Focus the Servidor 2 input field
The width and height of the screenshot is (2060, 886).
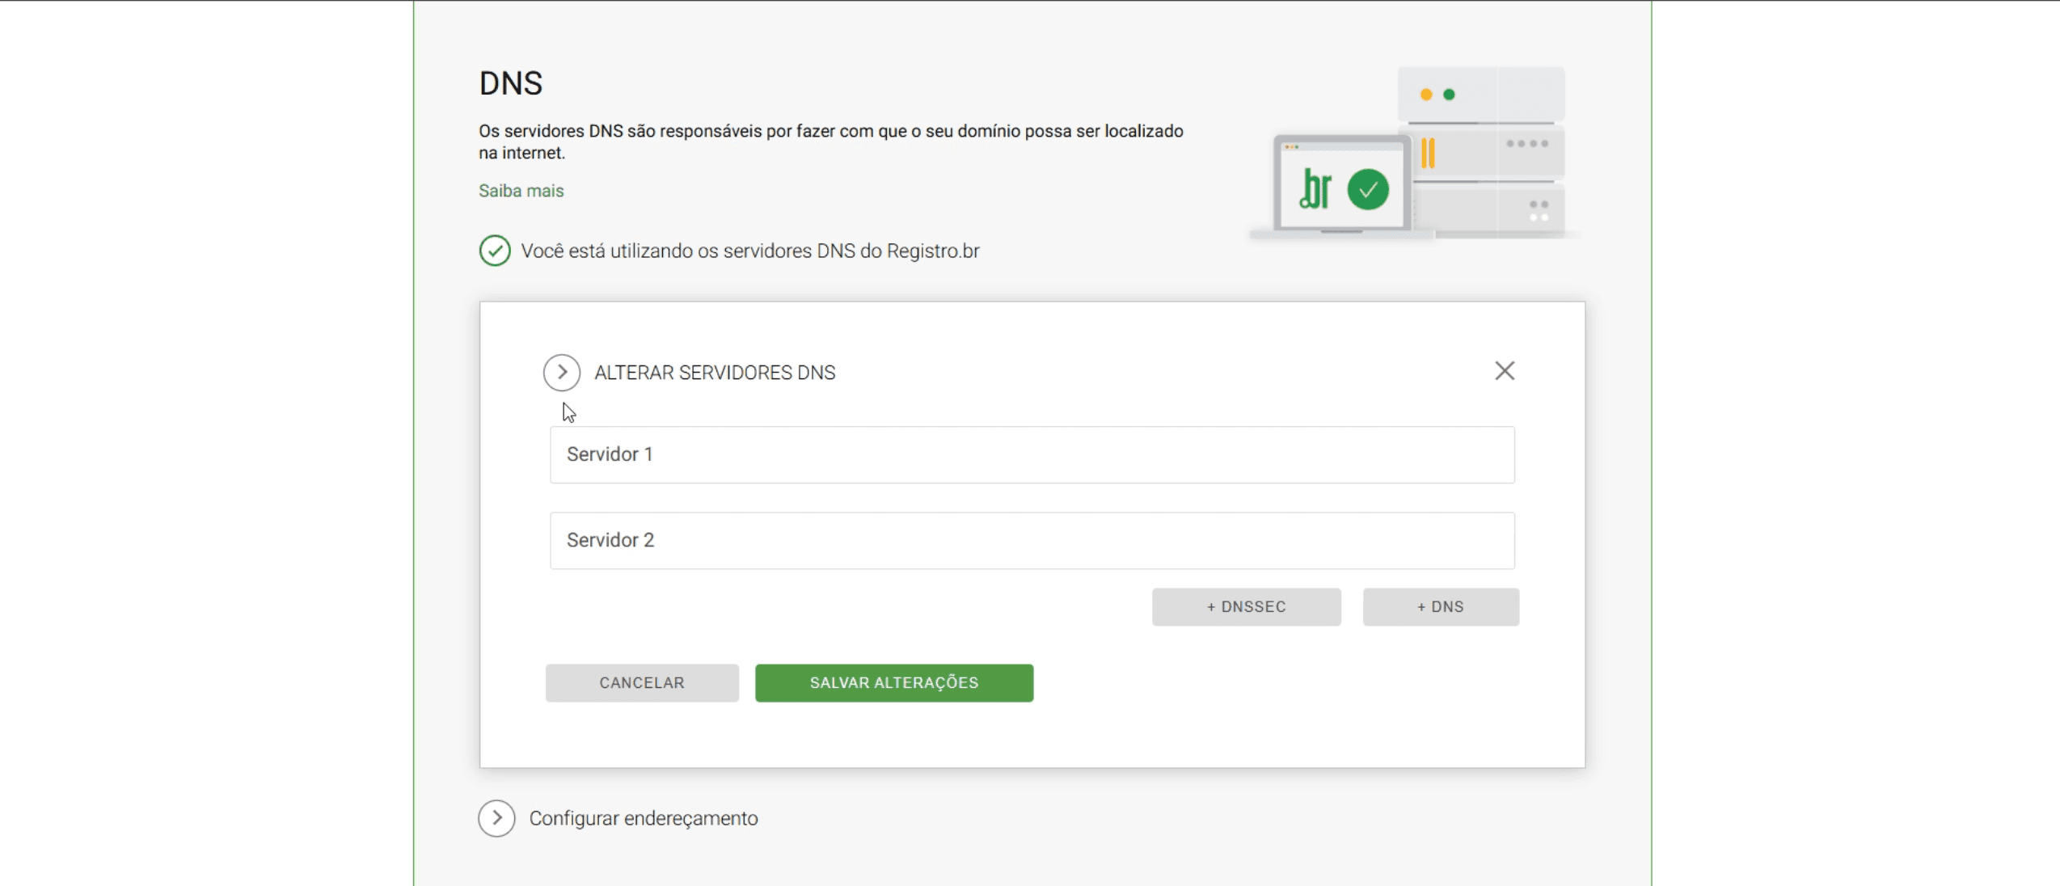pos(1032,541)
